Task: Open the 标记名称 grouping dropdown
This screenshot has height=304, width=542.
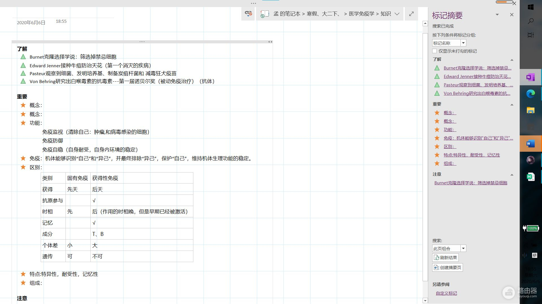Action: pos(463,43)
